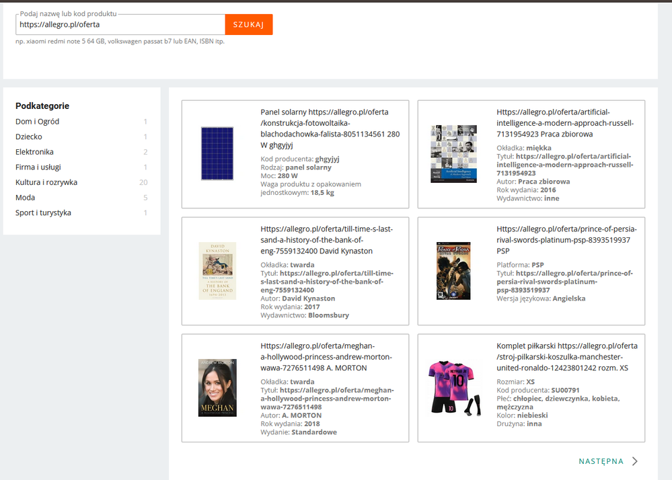This screenshot has width=672, height=480.
Task: Open the Artificial Intelligence book cover image
Action: pos(453,154)
